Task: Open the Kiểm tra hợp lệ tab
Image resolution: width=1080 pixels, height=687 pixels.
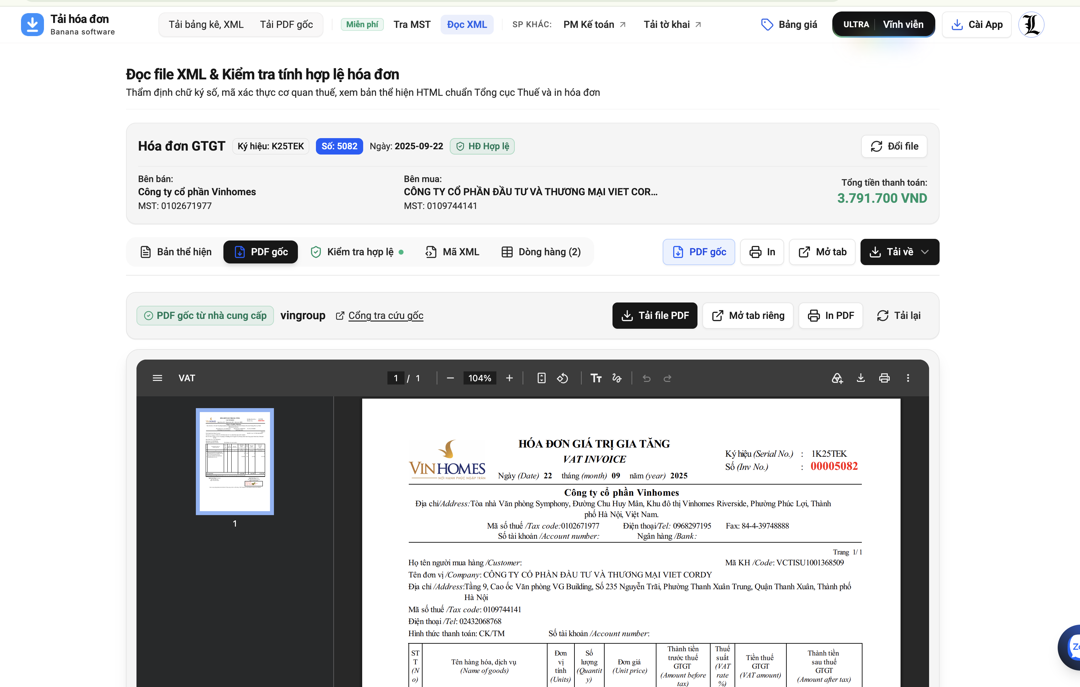Action: 357,252
